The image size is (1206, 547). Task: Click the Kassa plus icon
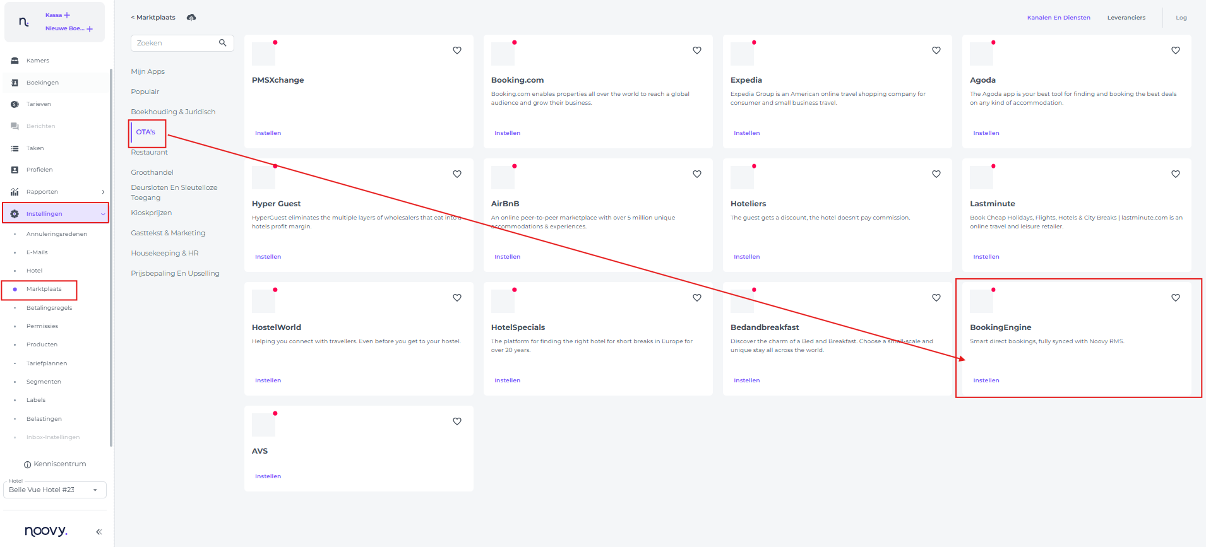tap(67, 15)
